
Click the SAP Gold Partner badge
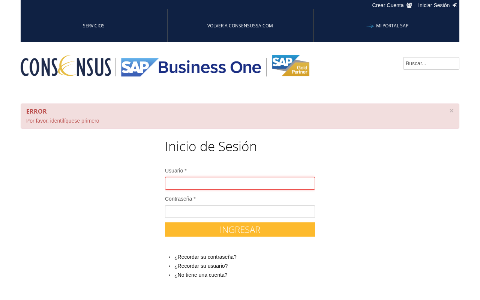pos(291,66)
